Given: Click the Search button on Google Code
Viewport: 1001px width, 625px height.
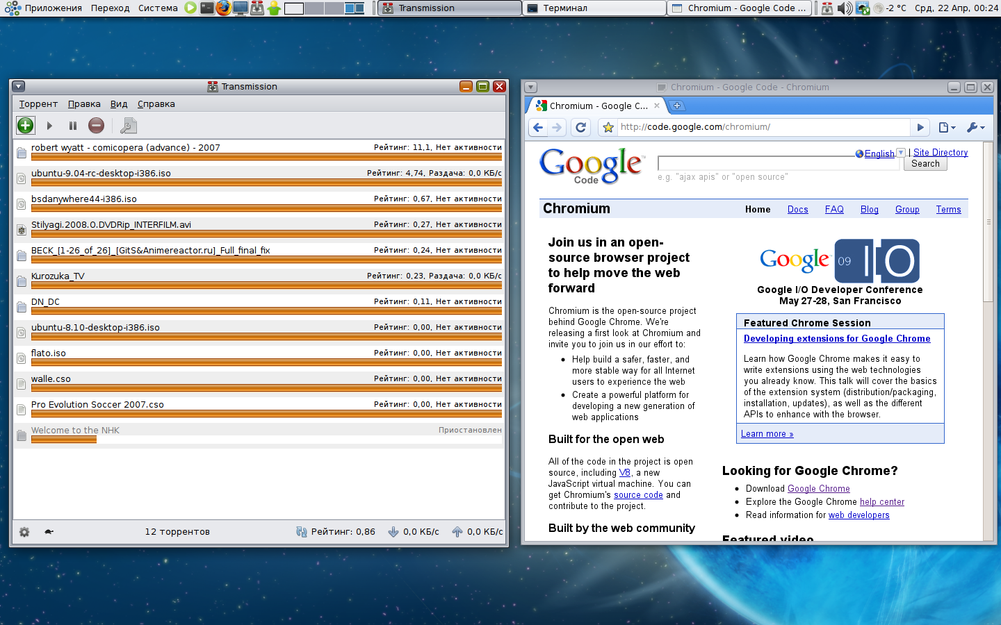Looking at the screenshot, I should [925, 164].
